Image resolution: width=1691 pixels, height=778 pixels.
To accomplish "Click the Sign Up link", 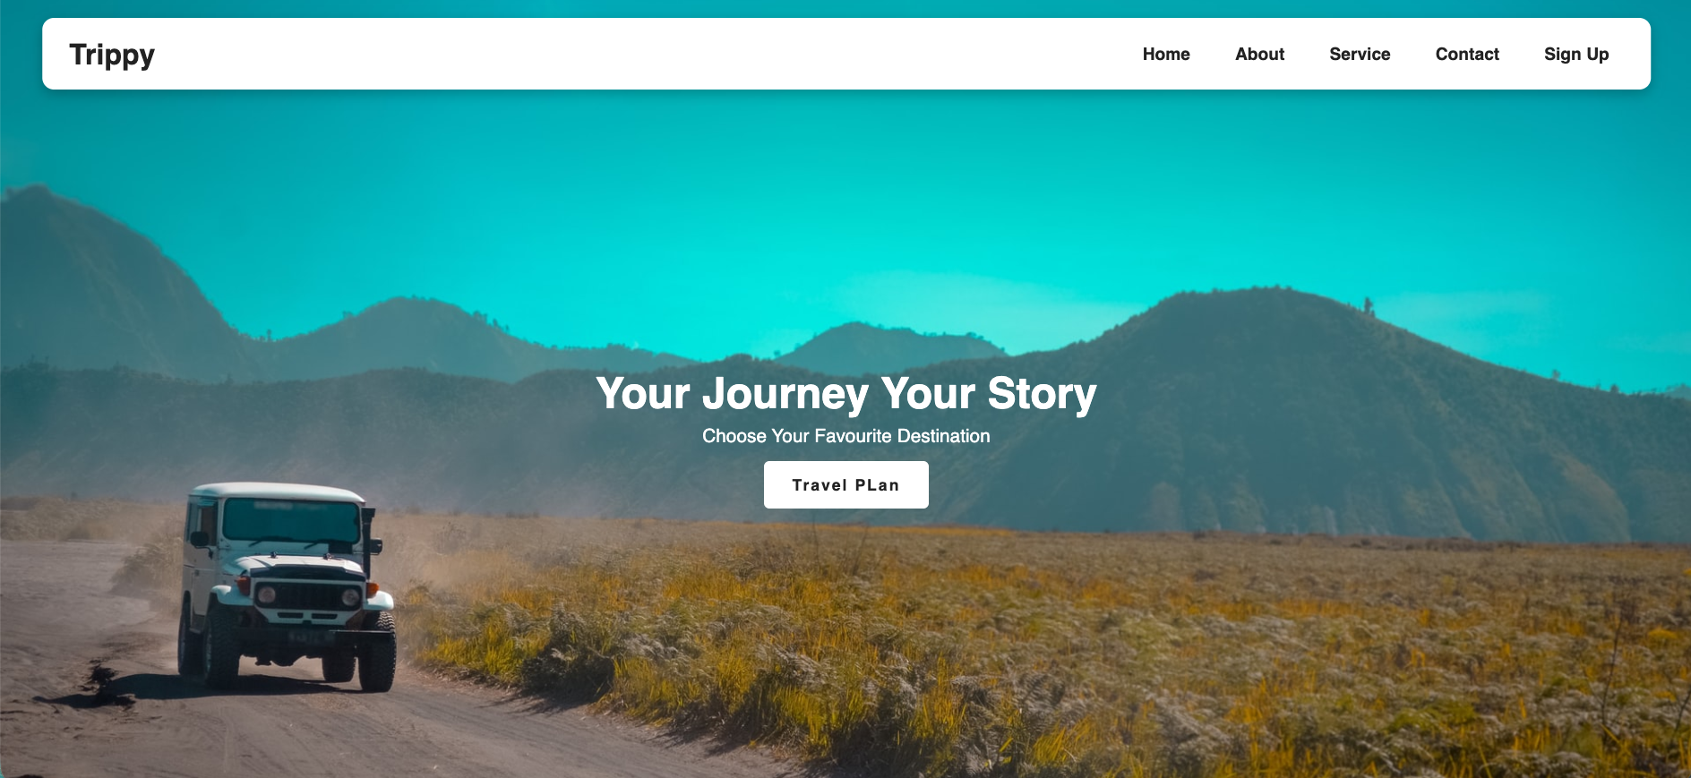I will pos(1576,54).
